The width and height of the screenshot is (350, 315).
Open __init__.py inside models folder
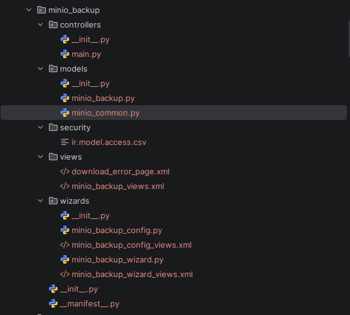pos(91,84)
